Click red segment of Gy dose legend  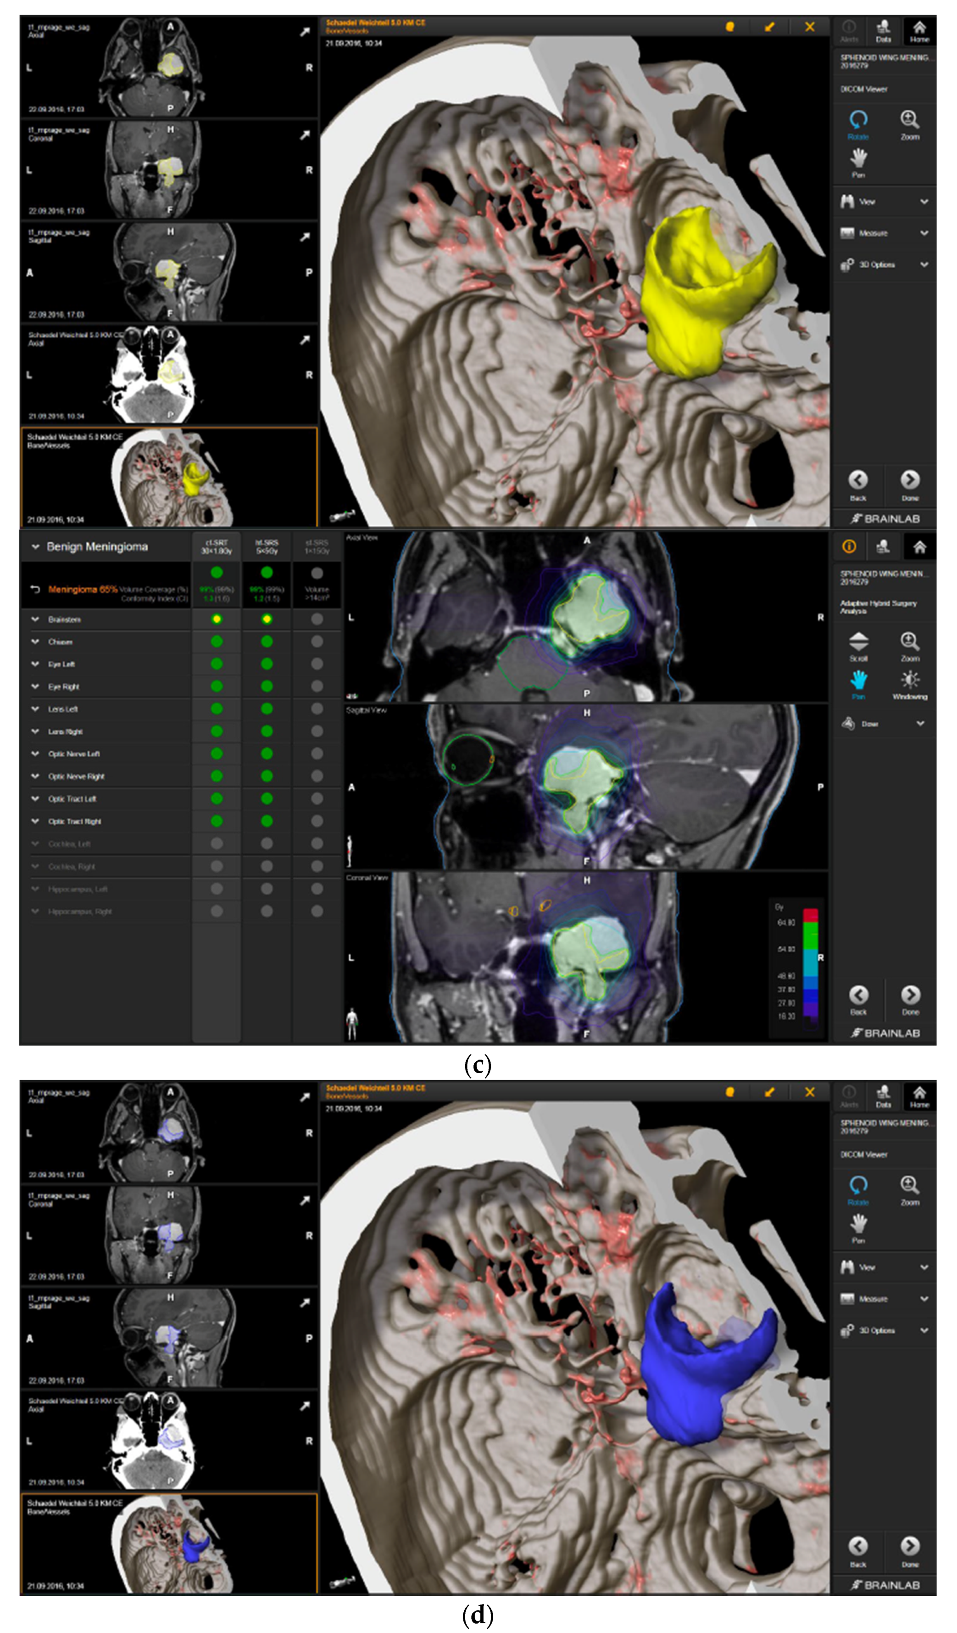(810, 915)
